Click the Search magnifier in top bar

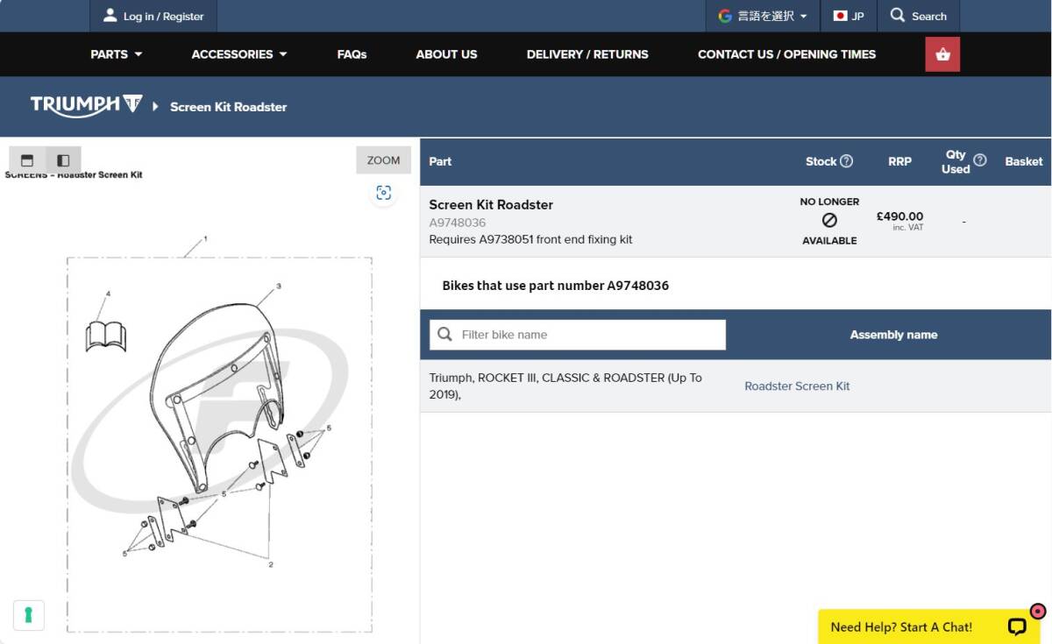click(x=898, y=16)
